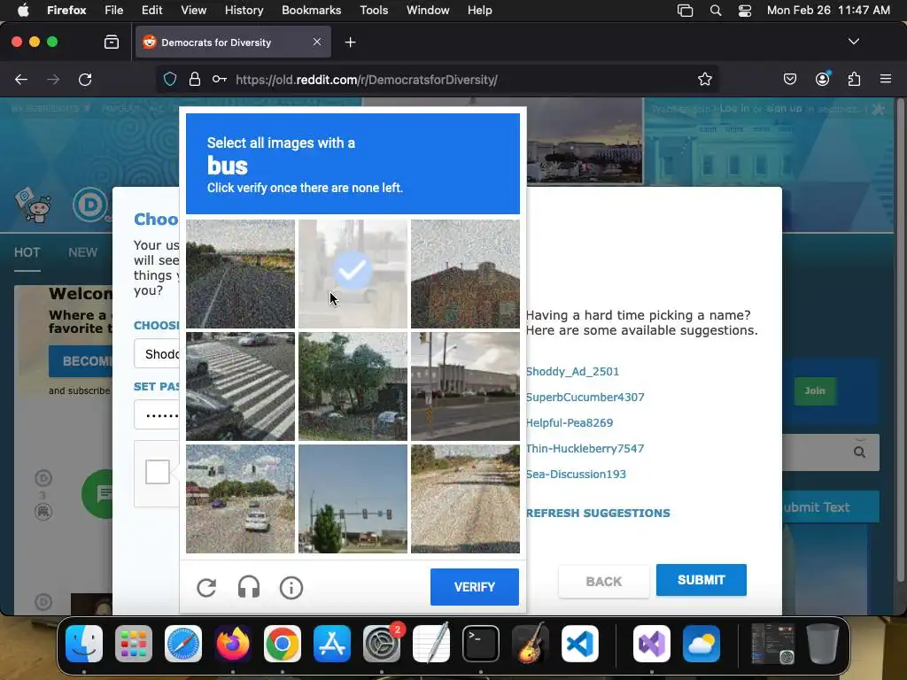
Task: Choose suggested username Sea-Discussion193
Action: tap(576, 475)
